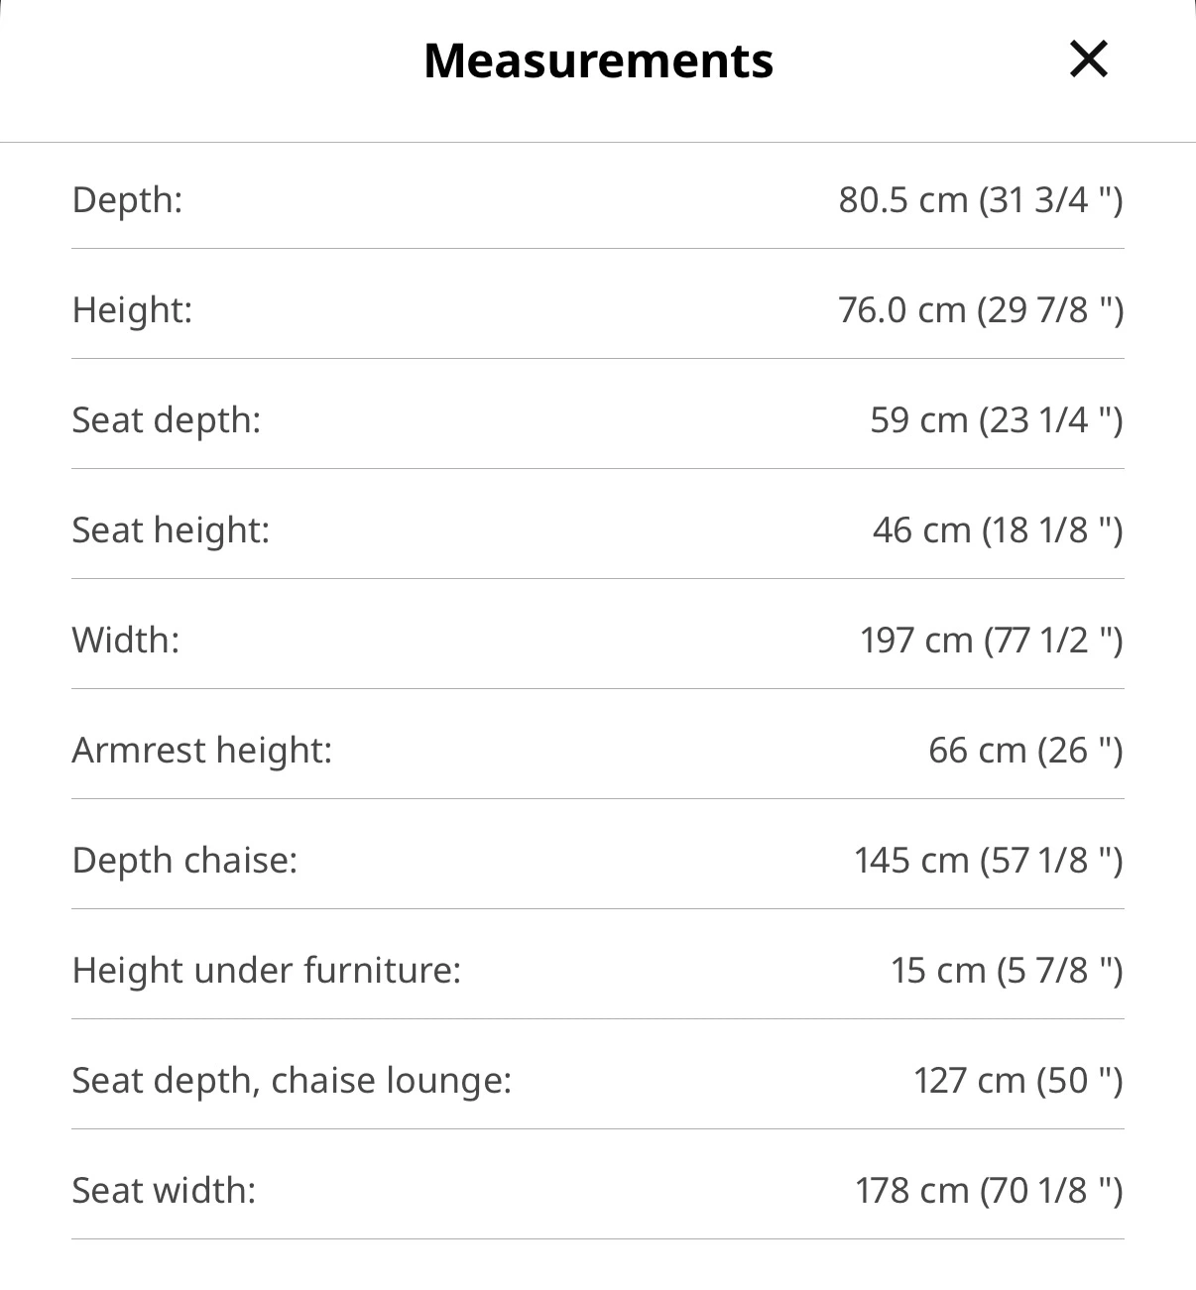The image size is (1196, 1290).
Task: Click Seat depth, chaise lounge label
Action: (x=293, y=1081)
